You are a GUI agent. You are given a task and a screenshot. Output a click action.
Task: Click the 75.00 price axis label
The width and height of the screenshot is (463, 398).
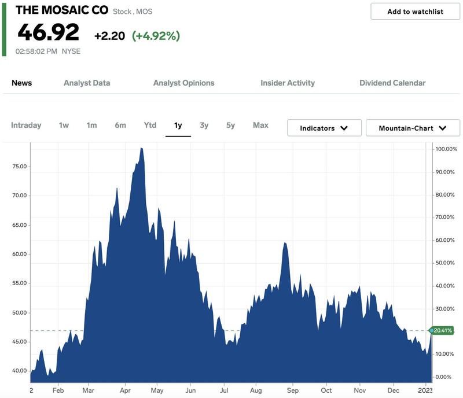(20, 167)
